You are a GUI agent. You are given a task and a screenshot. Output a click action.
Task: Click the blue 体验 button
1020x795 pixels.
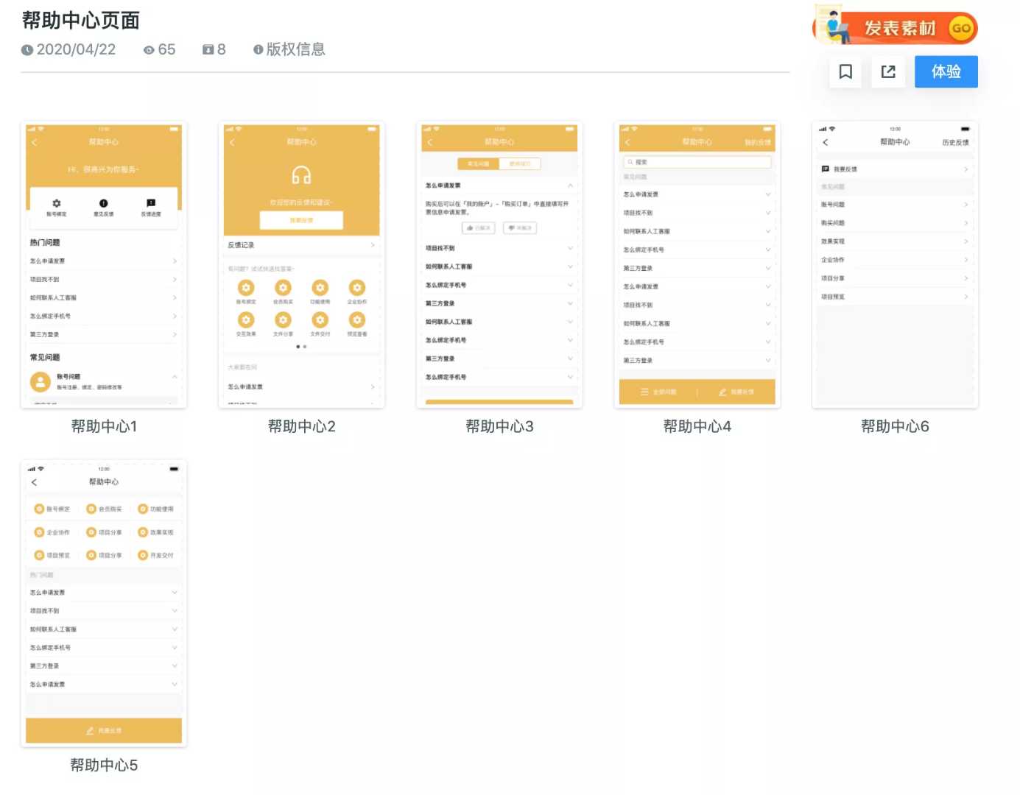click(946, 72)
